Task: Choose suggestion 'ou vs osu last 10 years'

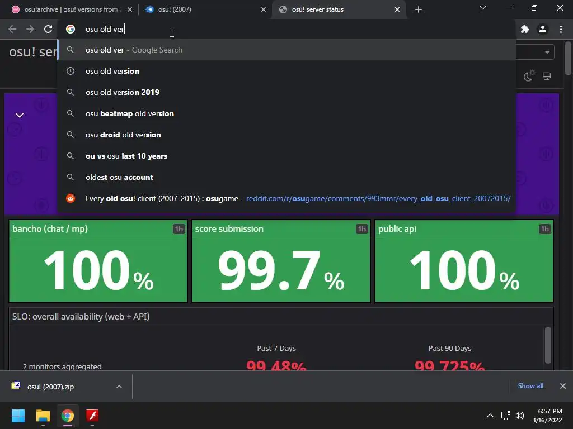Action: 287,156
